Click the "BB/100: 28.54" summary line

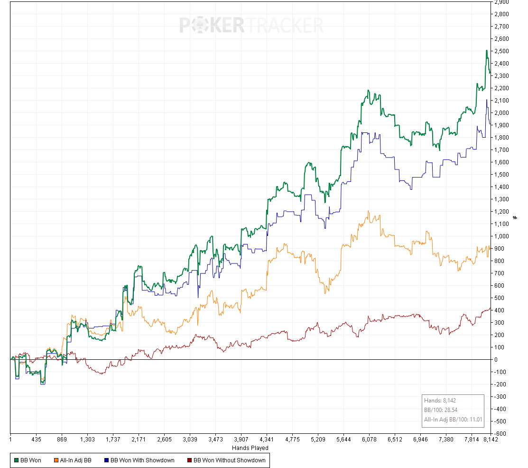click(440, 410)
